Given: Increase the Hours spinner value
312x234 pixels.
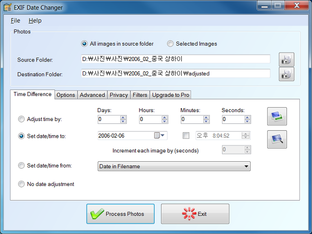Looking at the screenshot, I should pyautogui.click(x=165, y=117).
